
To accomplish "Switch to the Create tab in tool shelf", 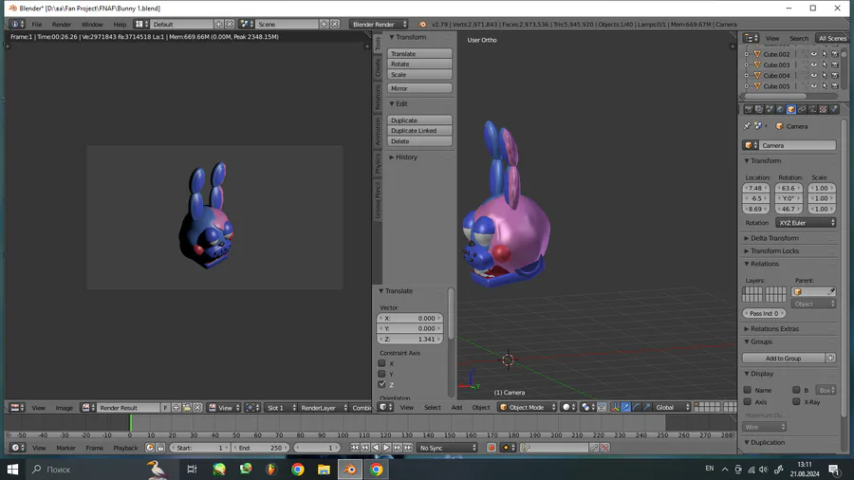I will (378, 67).
